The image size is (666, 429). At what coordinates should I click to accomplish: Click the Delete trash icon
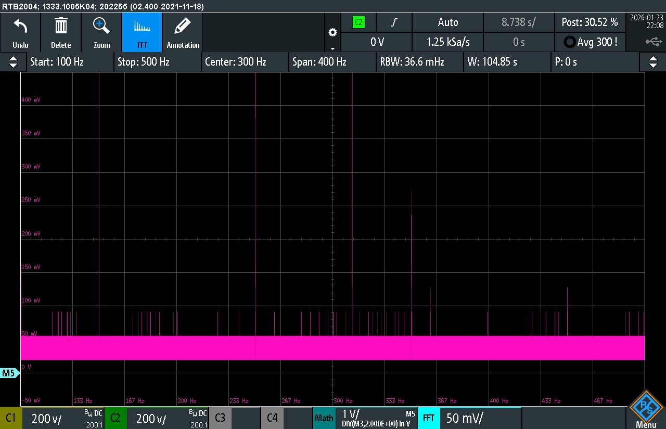click(61, 27)
